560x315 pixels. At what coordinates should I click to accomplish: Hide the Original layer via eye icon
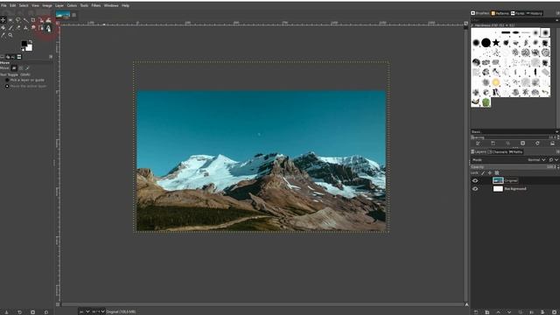[475, 180]
